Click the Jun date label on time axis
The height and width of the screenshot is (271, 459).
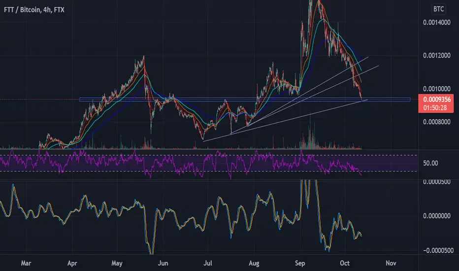(163, 263)
